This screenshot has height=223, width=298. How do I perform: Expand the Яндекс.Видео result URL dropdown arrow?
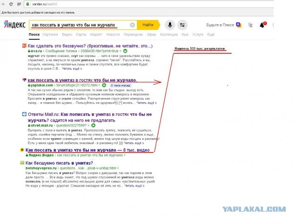(x=124, y=155)
